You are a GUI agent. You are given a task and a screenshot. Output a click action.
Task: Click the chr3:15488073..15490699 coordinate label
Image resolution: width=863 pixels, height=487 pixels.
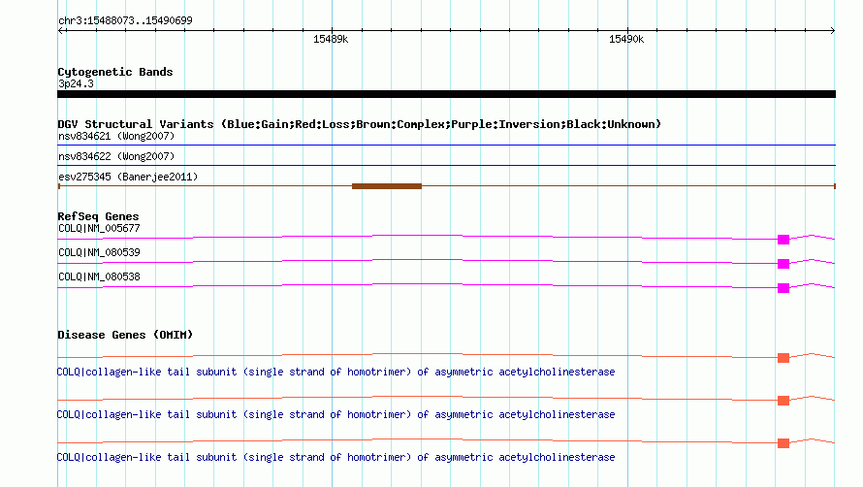pos(125,20)
